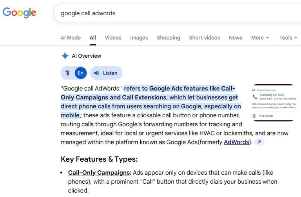Open the Short videos tab
This screenshot has width=301, height=197.
(204, 38)
